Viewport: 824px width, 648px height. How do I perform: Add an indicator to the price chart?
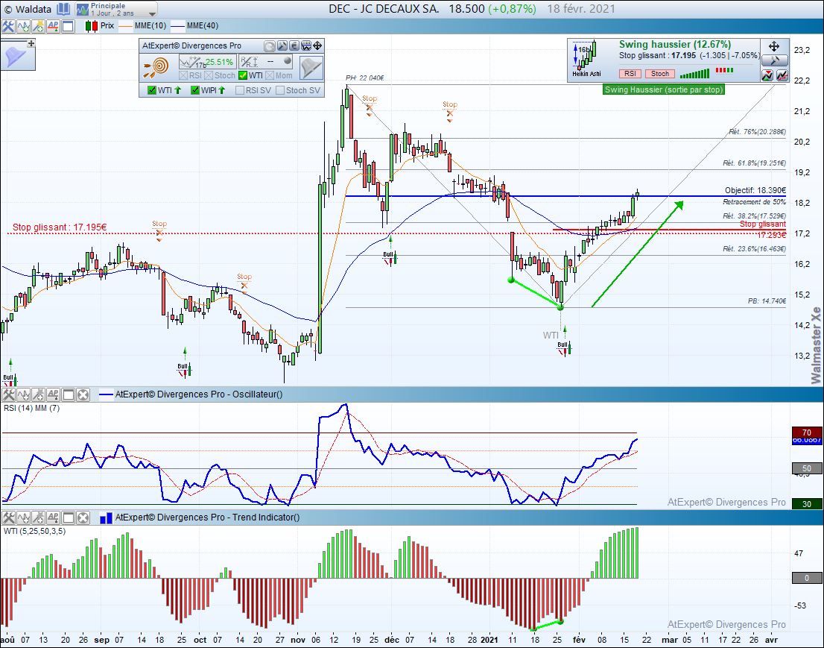pos(23,26)
